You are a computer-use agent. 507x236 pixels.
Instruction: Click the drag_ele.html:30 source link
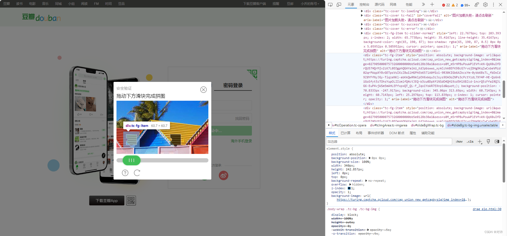click(x=487, y=209)
